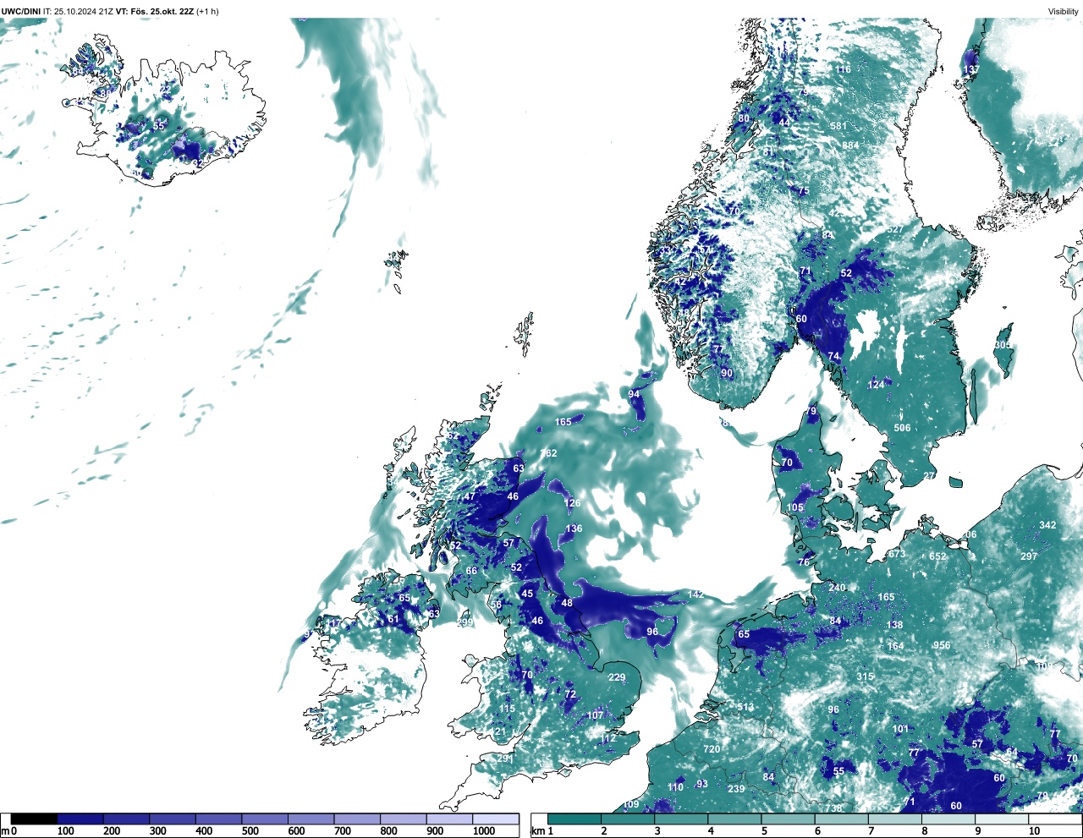Click the '136' value in the North Sea
This screenshot has width=1083, height=838.
(574, 529)
